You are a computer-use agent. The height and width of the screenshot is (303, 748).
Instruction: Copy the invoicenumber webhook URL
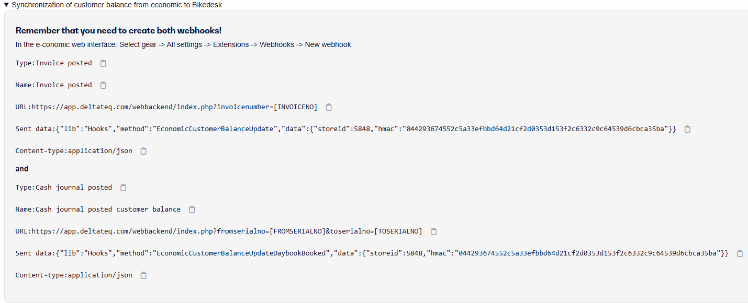tap(329, 107)
